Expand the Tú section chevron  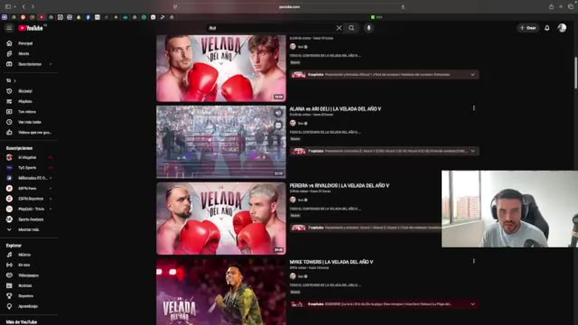(14, 81)
